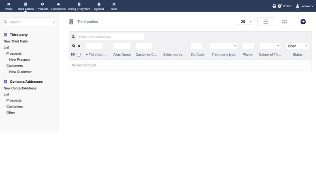Click the 23.0.3 version label

287,6
